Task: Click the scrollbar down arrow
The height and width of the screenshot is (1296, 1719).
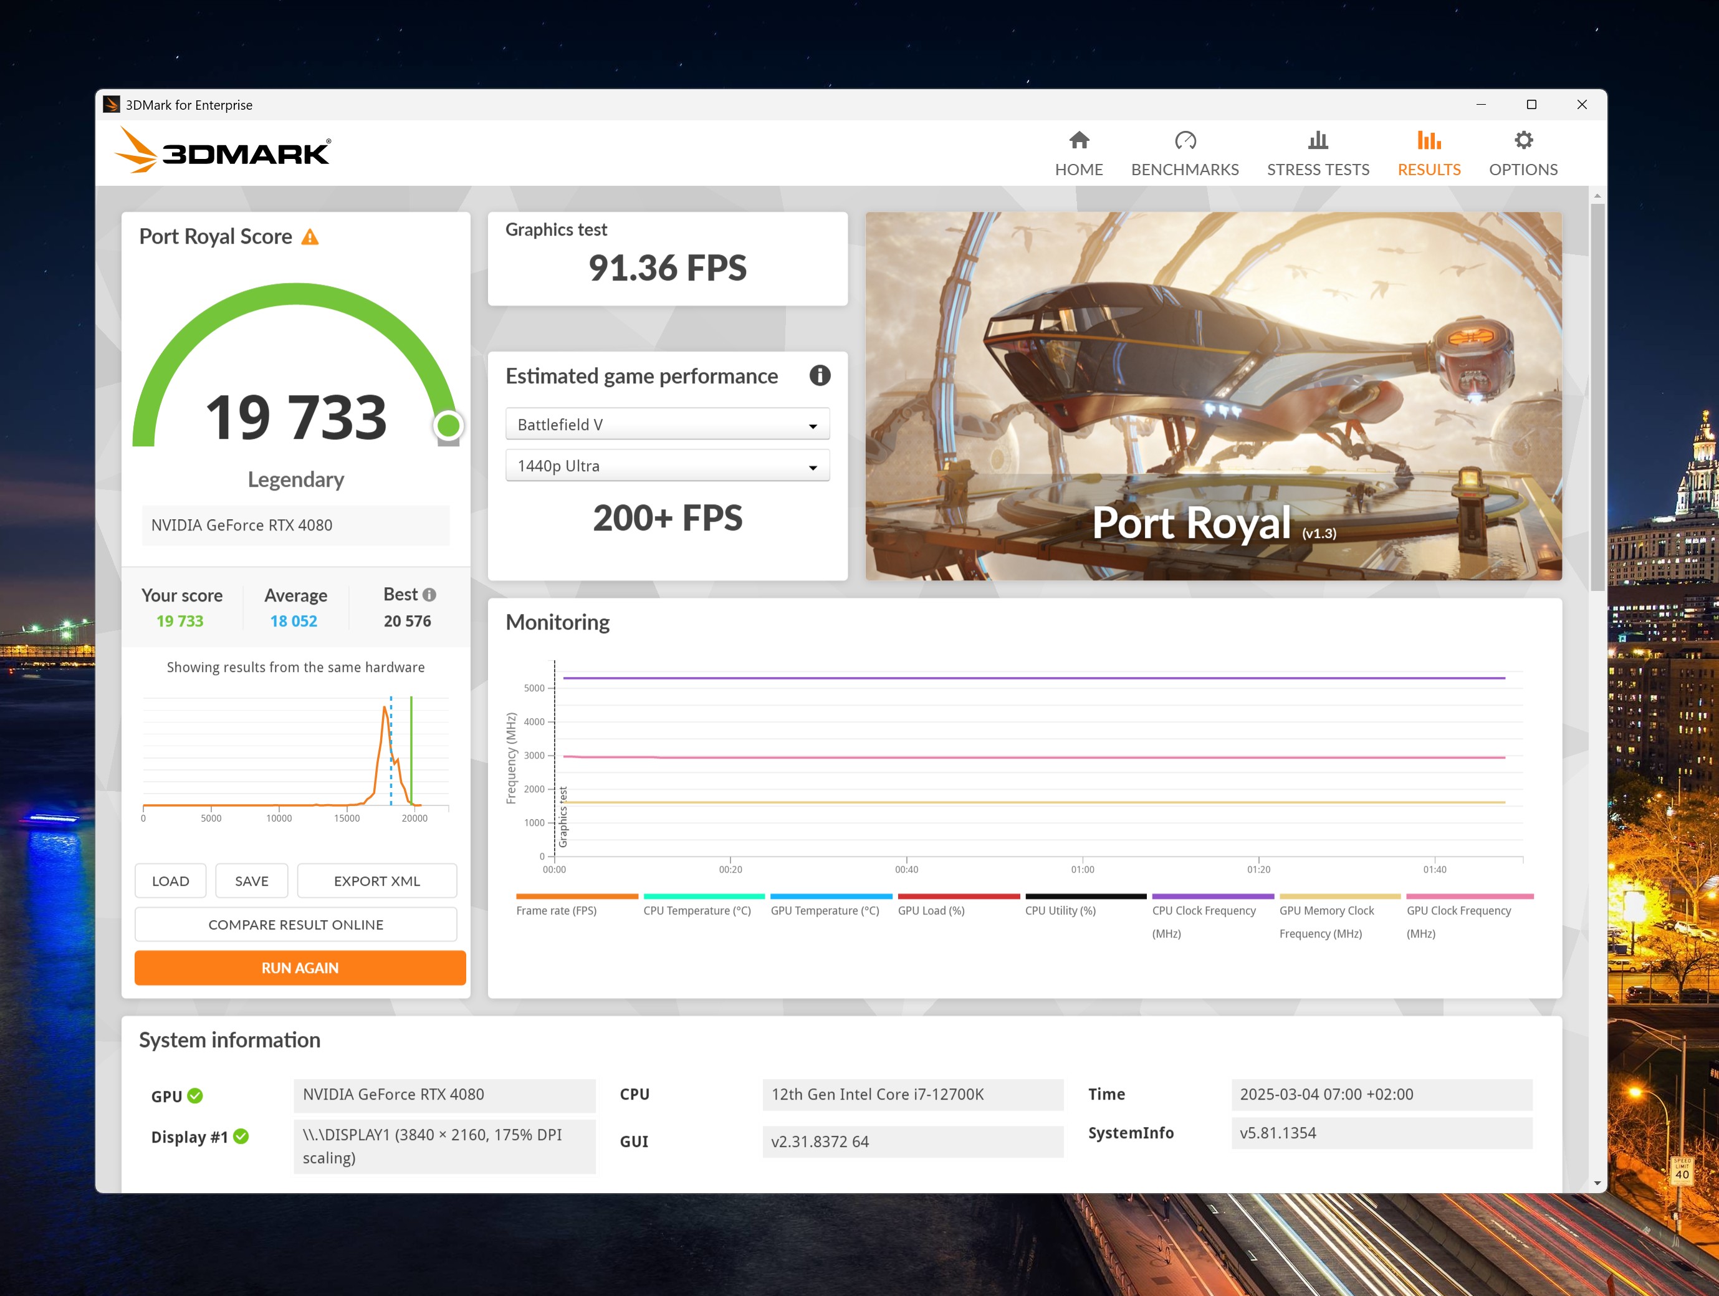Action: (1597, 1183)
